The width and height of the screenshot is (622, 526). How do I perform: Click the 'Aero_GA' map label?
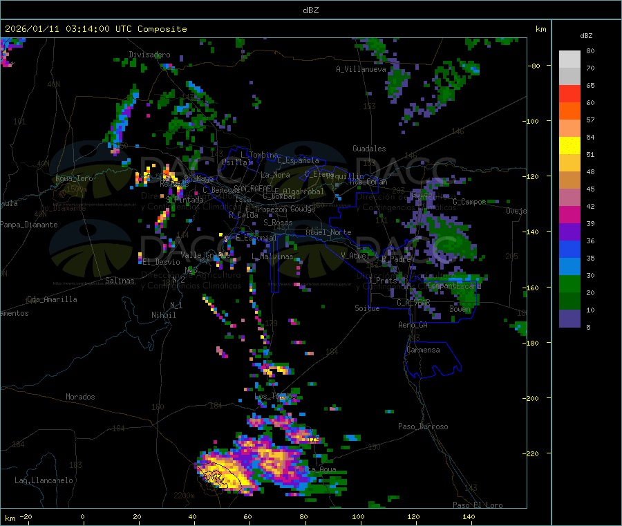413,325
